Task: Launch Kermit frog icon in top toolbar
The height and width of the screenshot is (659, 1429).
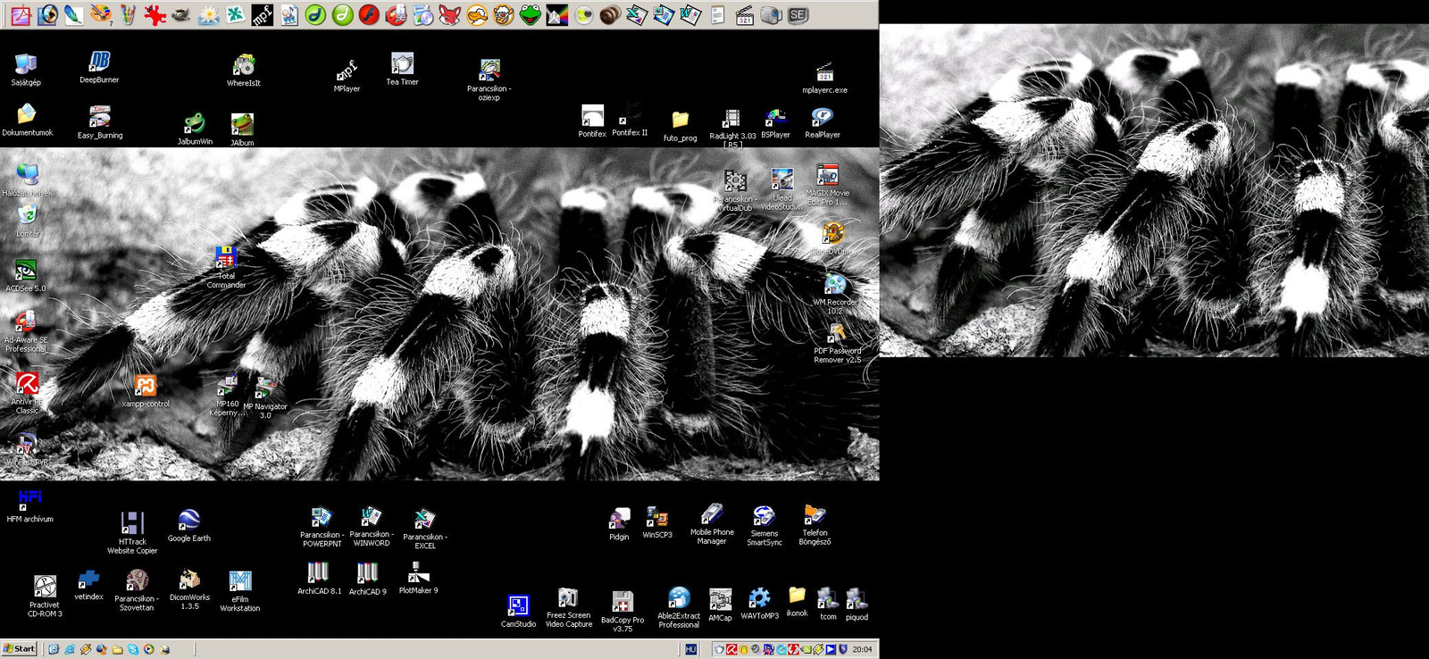Action: point(531,14)
